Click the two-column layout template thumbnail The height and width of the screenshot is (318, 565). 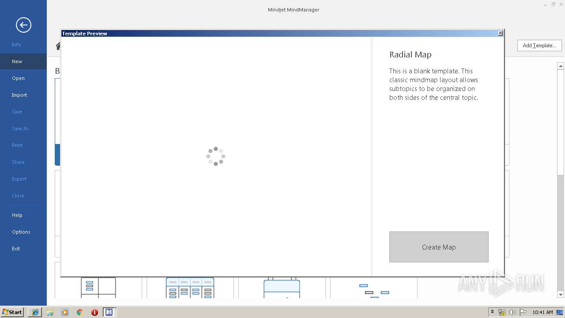(x=98, y=288)
